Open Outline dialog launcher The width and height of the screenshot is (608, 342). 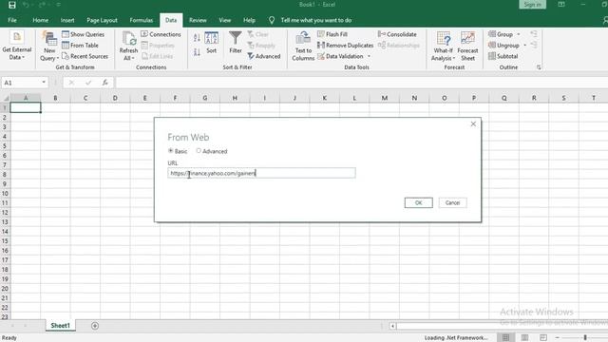539,67
